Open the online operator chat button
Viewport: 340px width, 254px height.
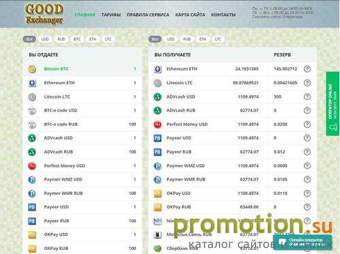click(303, 242)
